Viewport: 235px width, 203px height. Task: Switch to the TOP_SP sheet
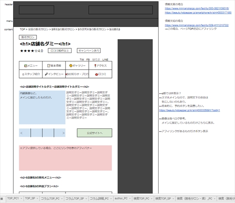click(x=30, y=199)
